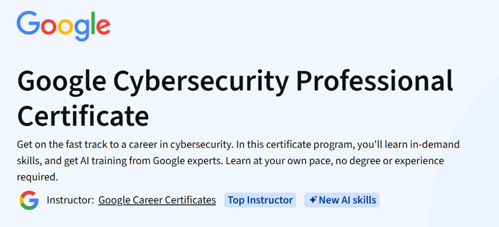This screenshot has width=499, height=227.
Task: Click the red 'o' in Google logo
Action: pyautogui.click(x=49, y=26)
